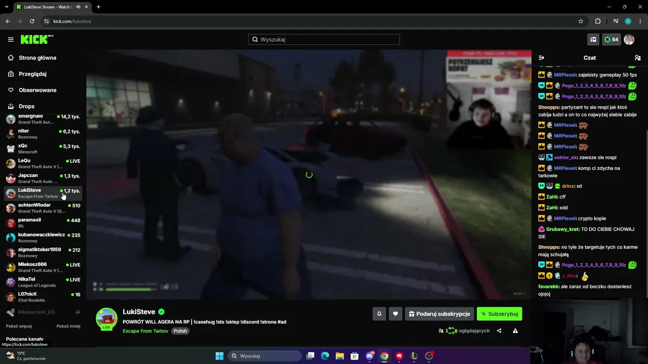Open the browser extensions puzzle icon

598,21
